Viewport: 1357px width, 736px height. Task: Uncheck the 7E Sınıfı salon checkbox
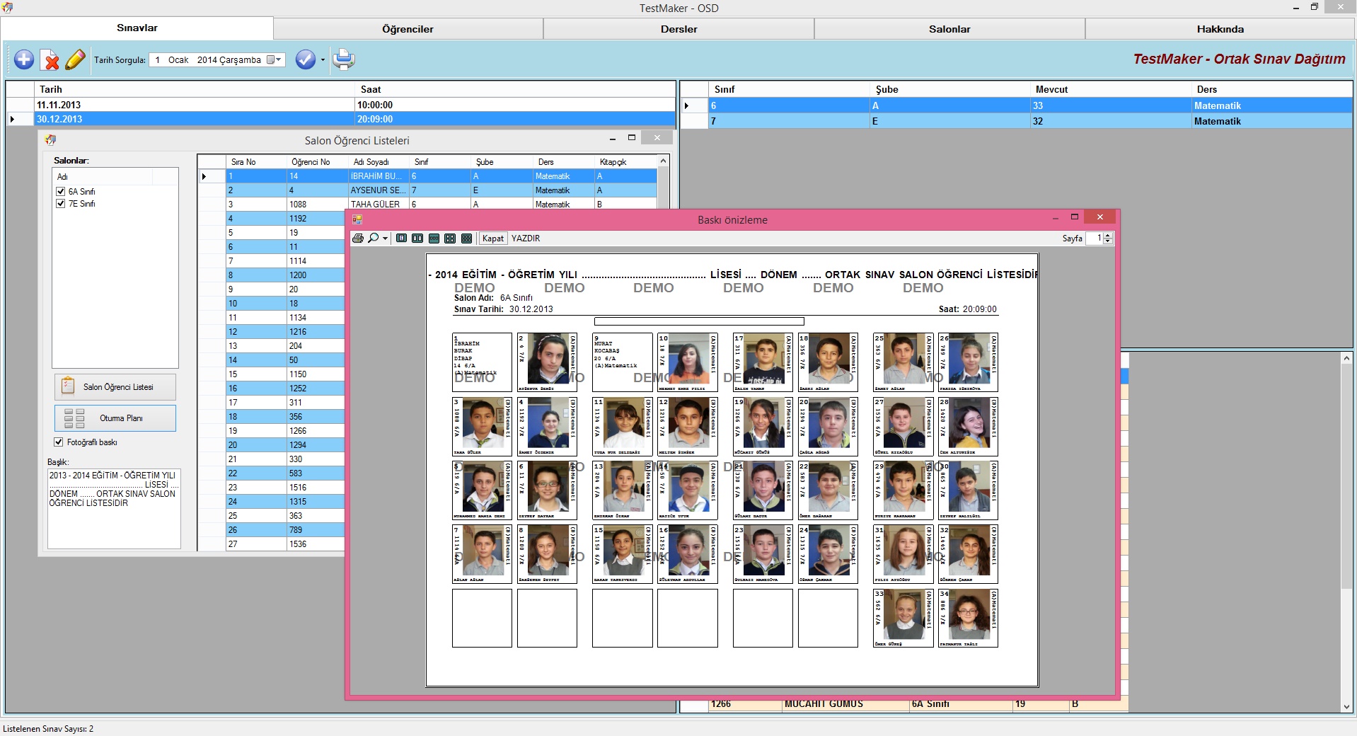click(x=61, y=204)
